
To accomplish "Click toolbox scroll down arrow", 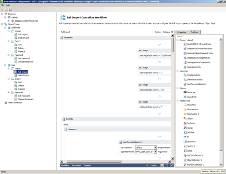I will [221, 165].
